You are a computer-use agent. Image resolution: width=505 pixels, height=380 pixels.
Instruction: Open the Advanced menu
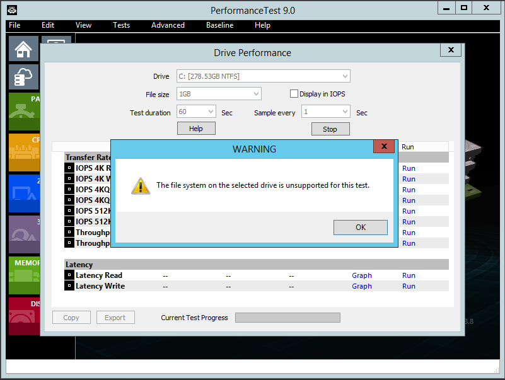(x=168, y=25)
